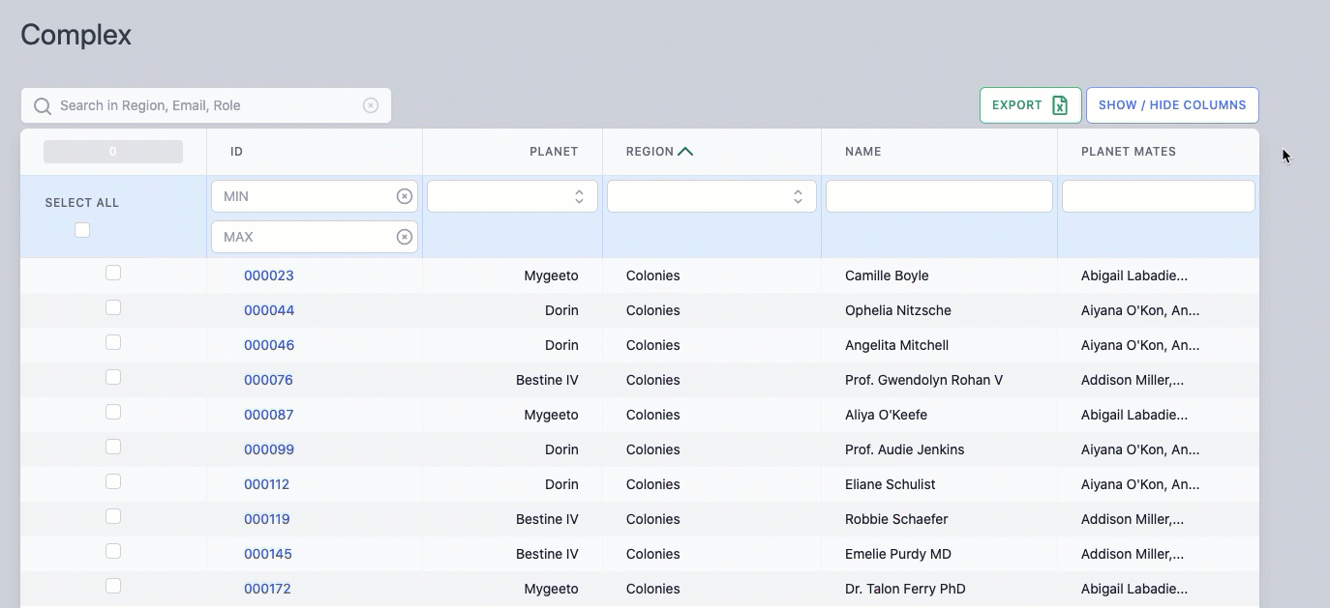Open record link 000076
The height and width of the screenshot is (608, 1330).
pyautogui.click(x=268, y=379)
